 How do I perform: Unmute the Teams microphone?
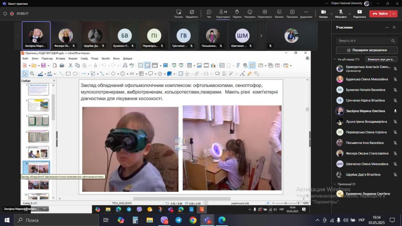340,14
